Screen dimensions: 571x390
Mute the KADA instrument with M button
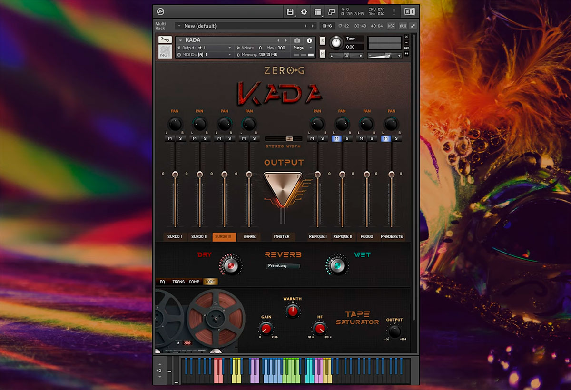point(323,54)
